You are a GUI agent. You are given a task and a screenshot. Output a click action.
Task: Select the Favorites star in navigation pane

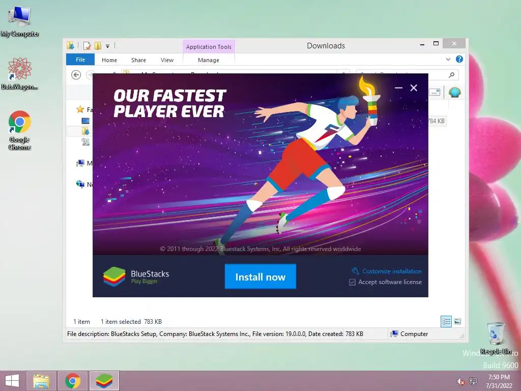[80, 109]
